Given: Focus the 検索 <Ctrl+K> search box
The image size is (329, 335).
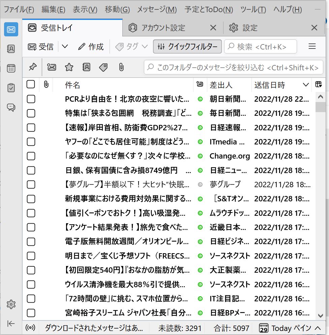Looking at the screenshot, I should pyautogui.click(x=261, y=46).
